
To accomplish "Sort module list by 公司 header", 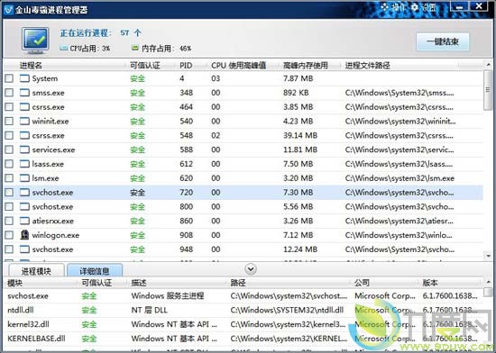I will (362, 283).
